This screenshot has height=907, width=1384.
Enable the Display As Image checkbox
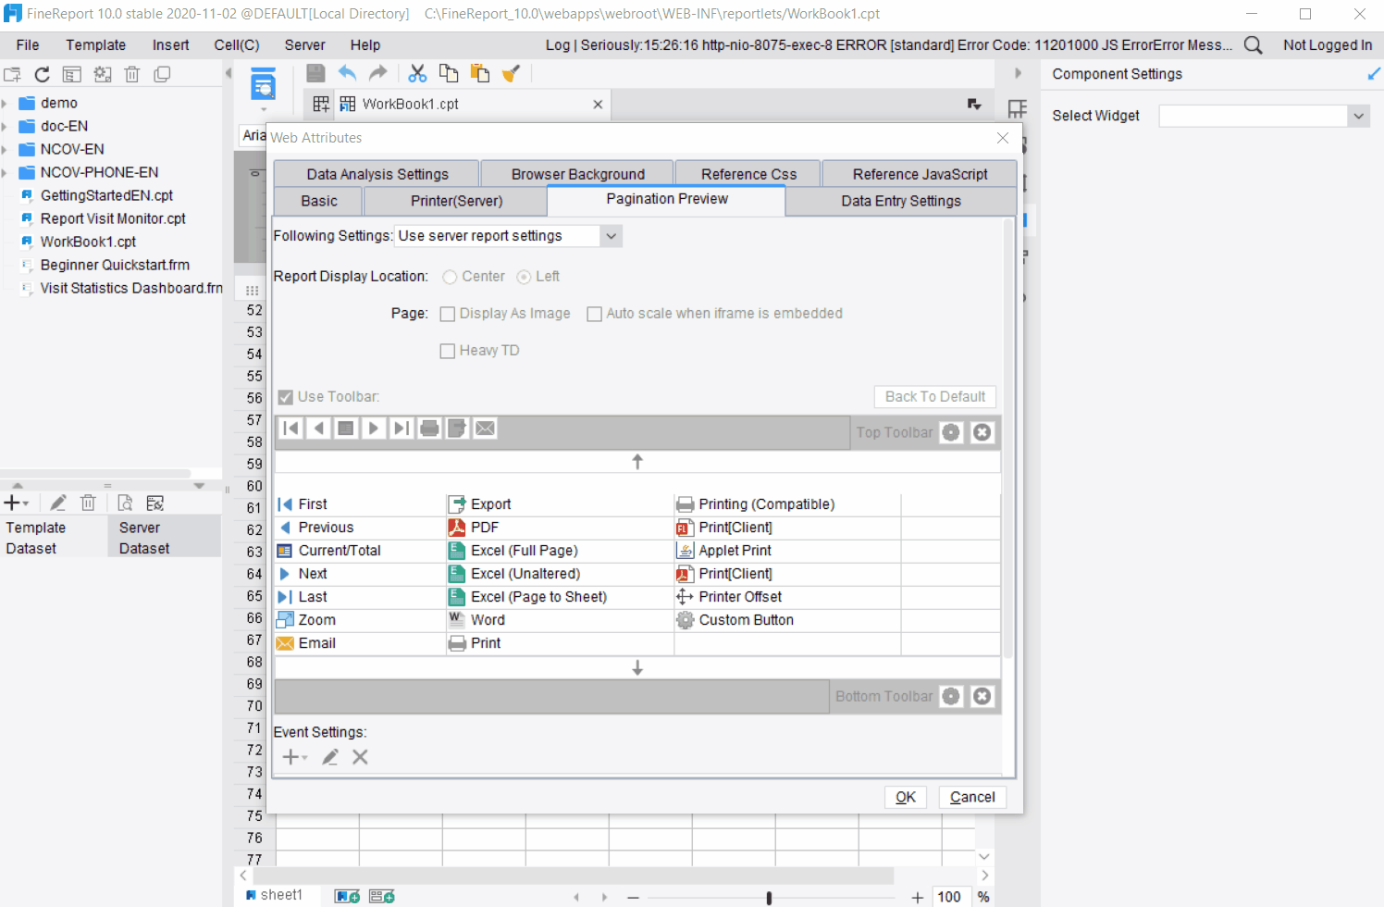[x=447, y=313]
